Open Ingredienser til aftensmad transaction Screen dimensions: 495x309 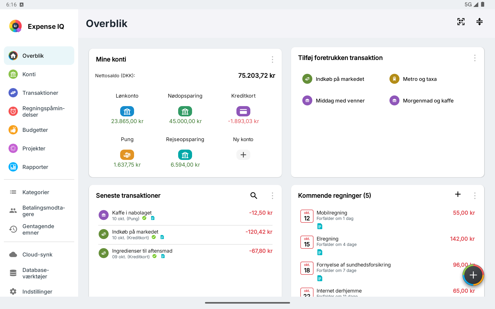[185, 254]
